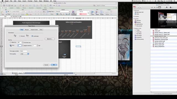177x99 pixels.
Task: Click the First page number field
Action: pos(24,51)
